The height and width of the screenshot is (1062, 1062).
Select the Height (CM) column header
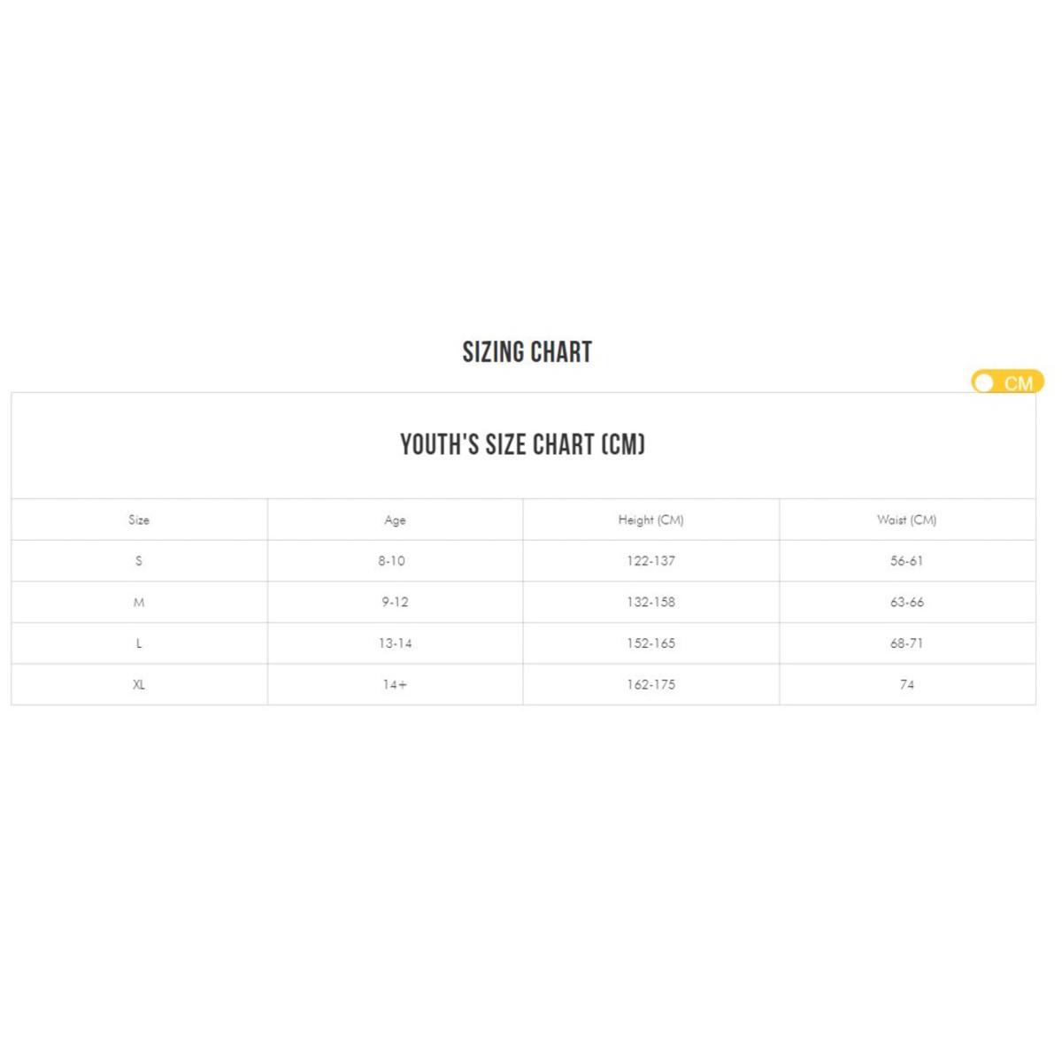pyautogui.click(x=650, y=519)
